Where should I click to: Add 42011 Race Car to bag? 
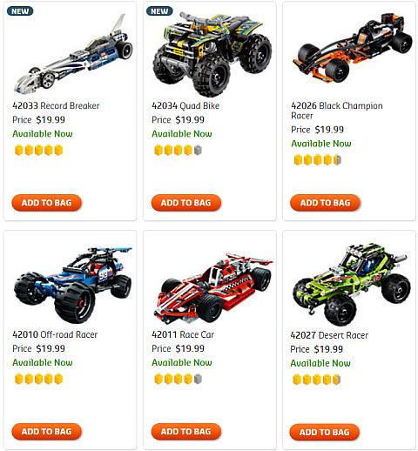(186, 431)
